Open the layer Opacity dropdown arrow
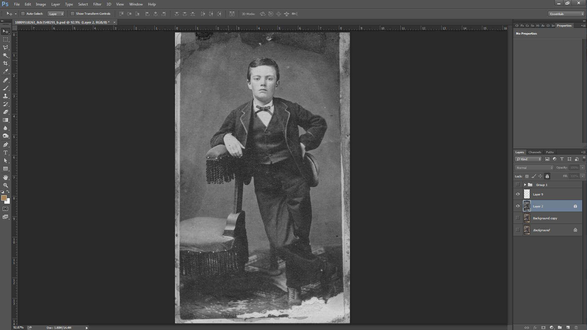Image resolution: width=587 pixels, height=330 pixels. pyautogui.click(x=582, y=168)
